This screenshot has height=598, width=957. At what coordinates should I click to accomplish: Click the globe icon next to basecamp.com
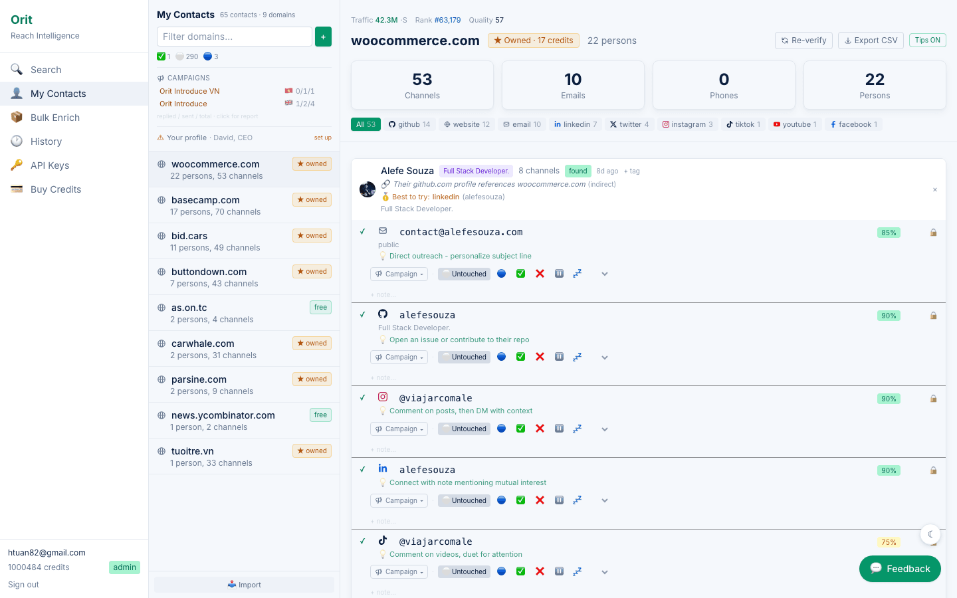pyautogui.click(x=161, y=200)
